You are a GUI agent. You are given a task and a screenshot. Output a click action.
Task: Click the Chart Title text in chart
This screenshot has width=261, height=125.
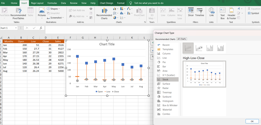[x=107, y=44]
